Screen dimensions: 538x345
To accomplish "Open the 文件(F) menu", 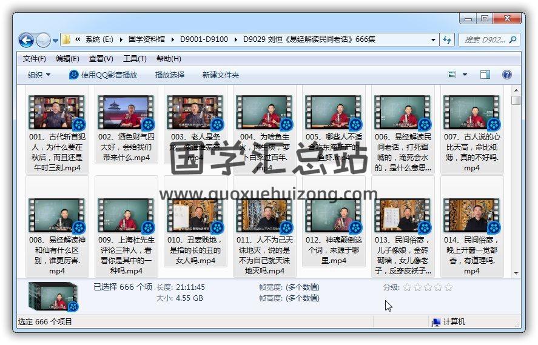I will click(x=35, y=59).
